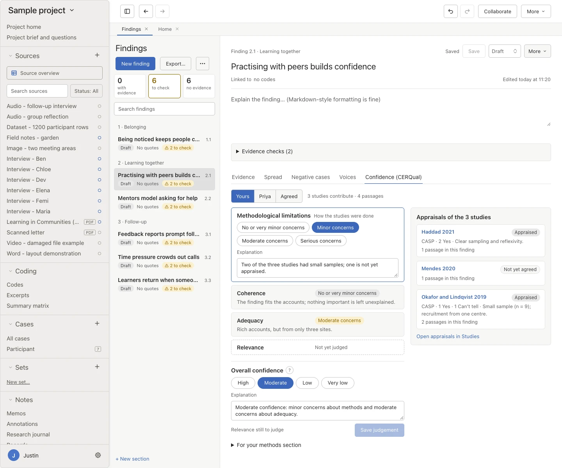The image size is (562, 468).
Task: Open the Negative cases tab
Action: 311,177
